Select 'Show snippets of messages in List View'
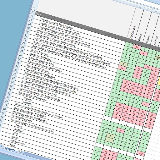 (x=39, y=111)
